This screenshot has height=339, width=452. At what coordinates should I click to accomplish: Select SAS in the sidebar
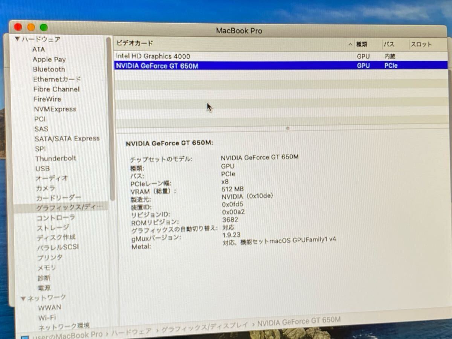click(41, 129)
